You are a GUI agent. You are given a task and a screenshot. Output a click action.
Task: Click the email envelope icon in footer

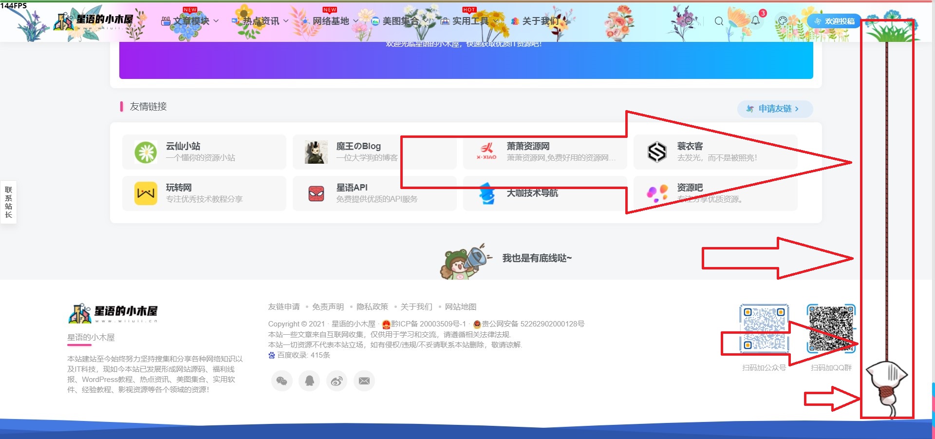(364, 381)
